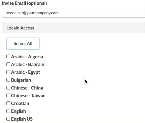Enable the Arabic - Bahrain locale checkbox
Image resolution: width=145 pixels, height=123 pixels.
pos(8,64)
